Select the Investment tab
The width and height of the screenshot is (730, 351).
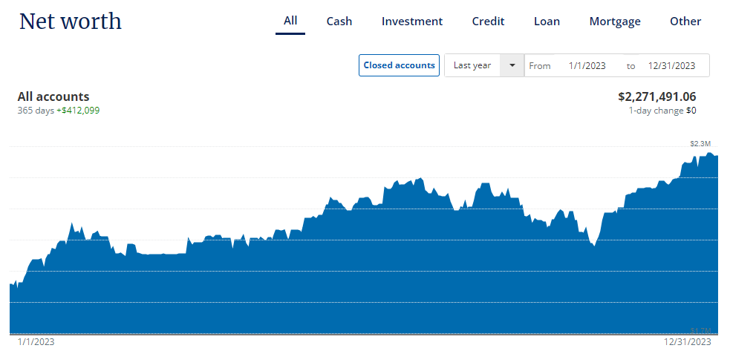[x=412, y=22]
